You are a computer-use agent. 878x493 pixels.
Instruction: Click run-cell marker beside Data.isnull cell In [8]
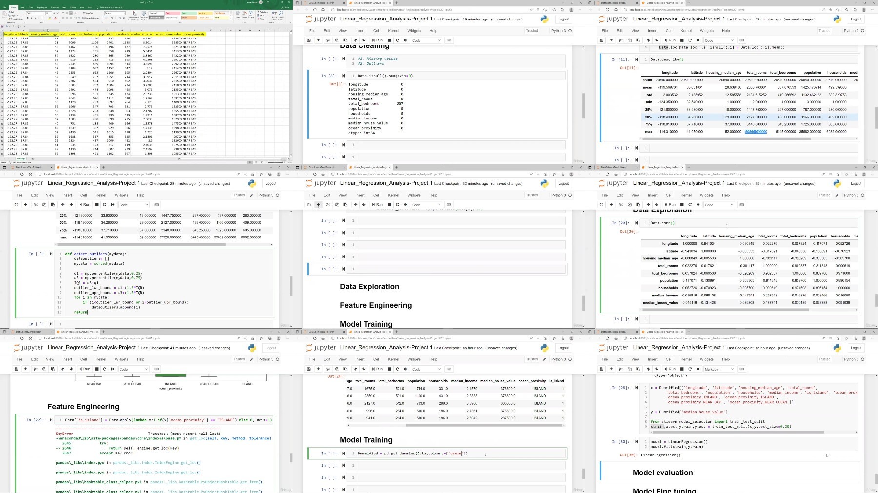(343, 76)
